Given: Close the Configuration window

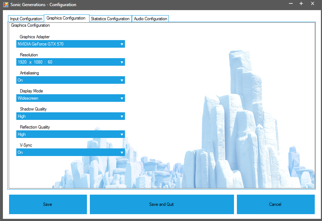Looking at the screenshot, I should click(x=312, y=4).
